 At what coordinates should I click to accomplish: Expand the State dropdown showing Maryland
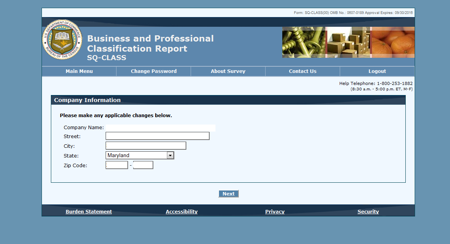pyautogui.click(x=140, y=156)
